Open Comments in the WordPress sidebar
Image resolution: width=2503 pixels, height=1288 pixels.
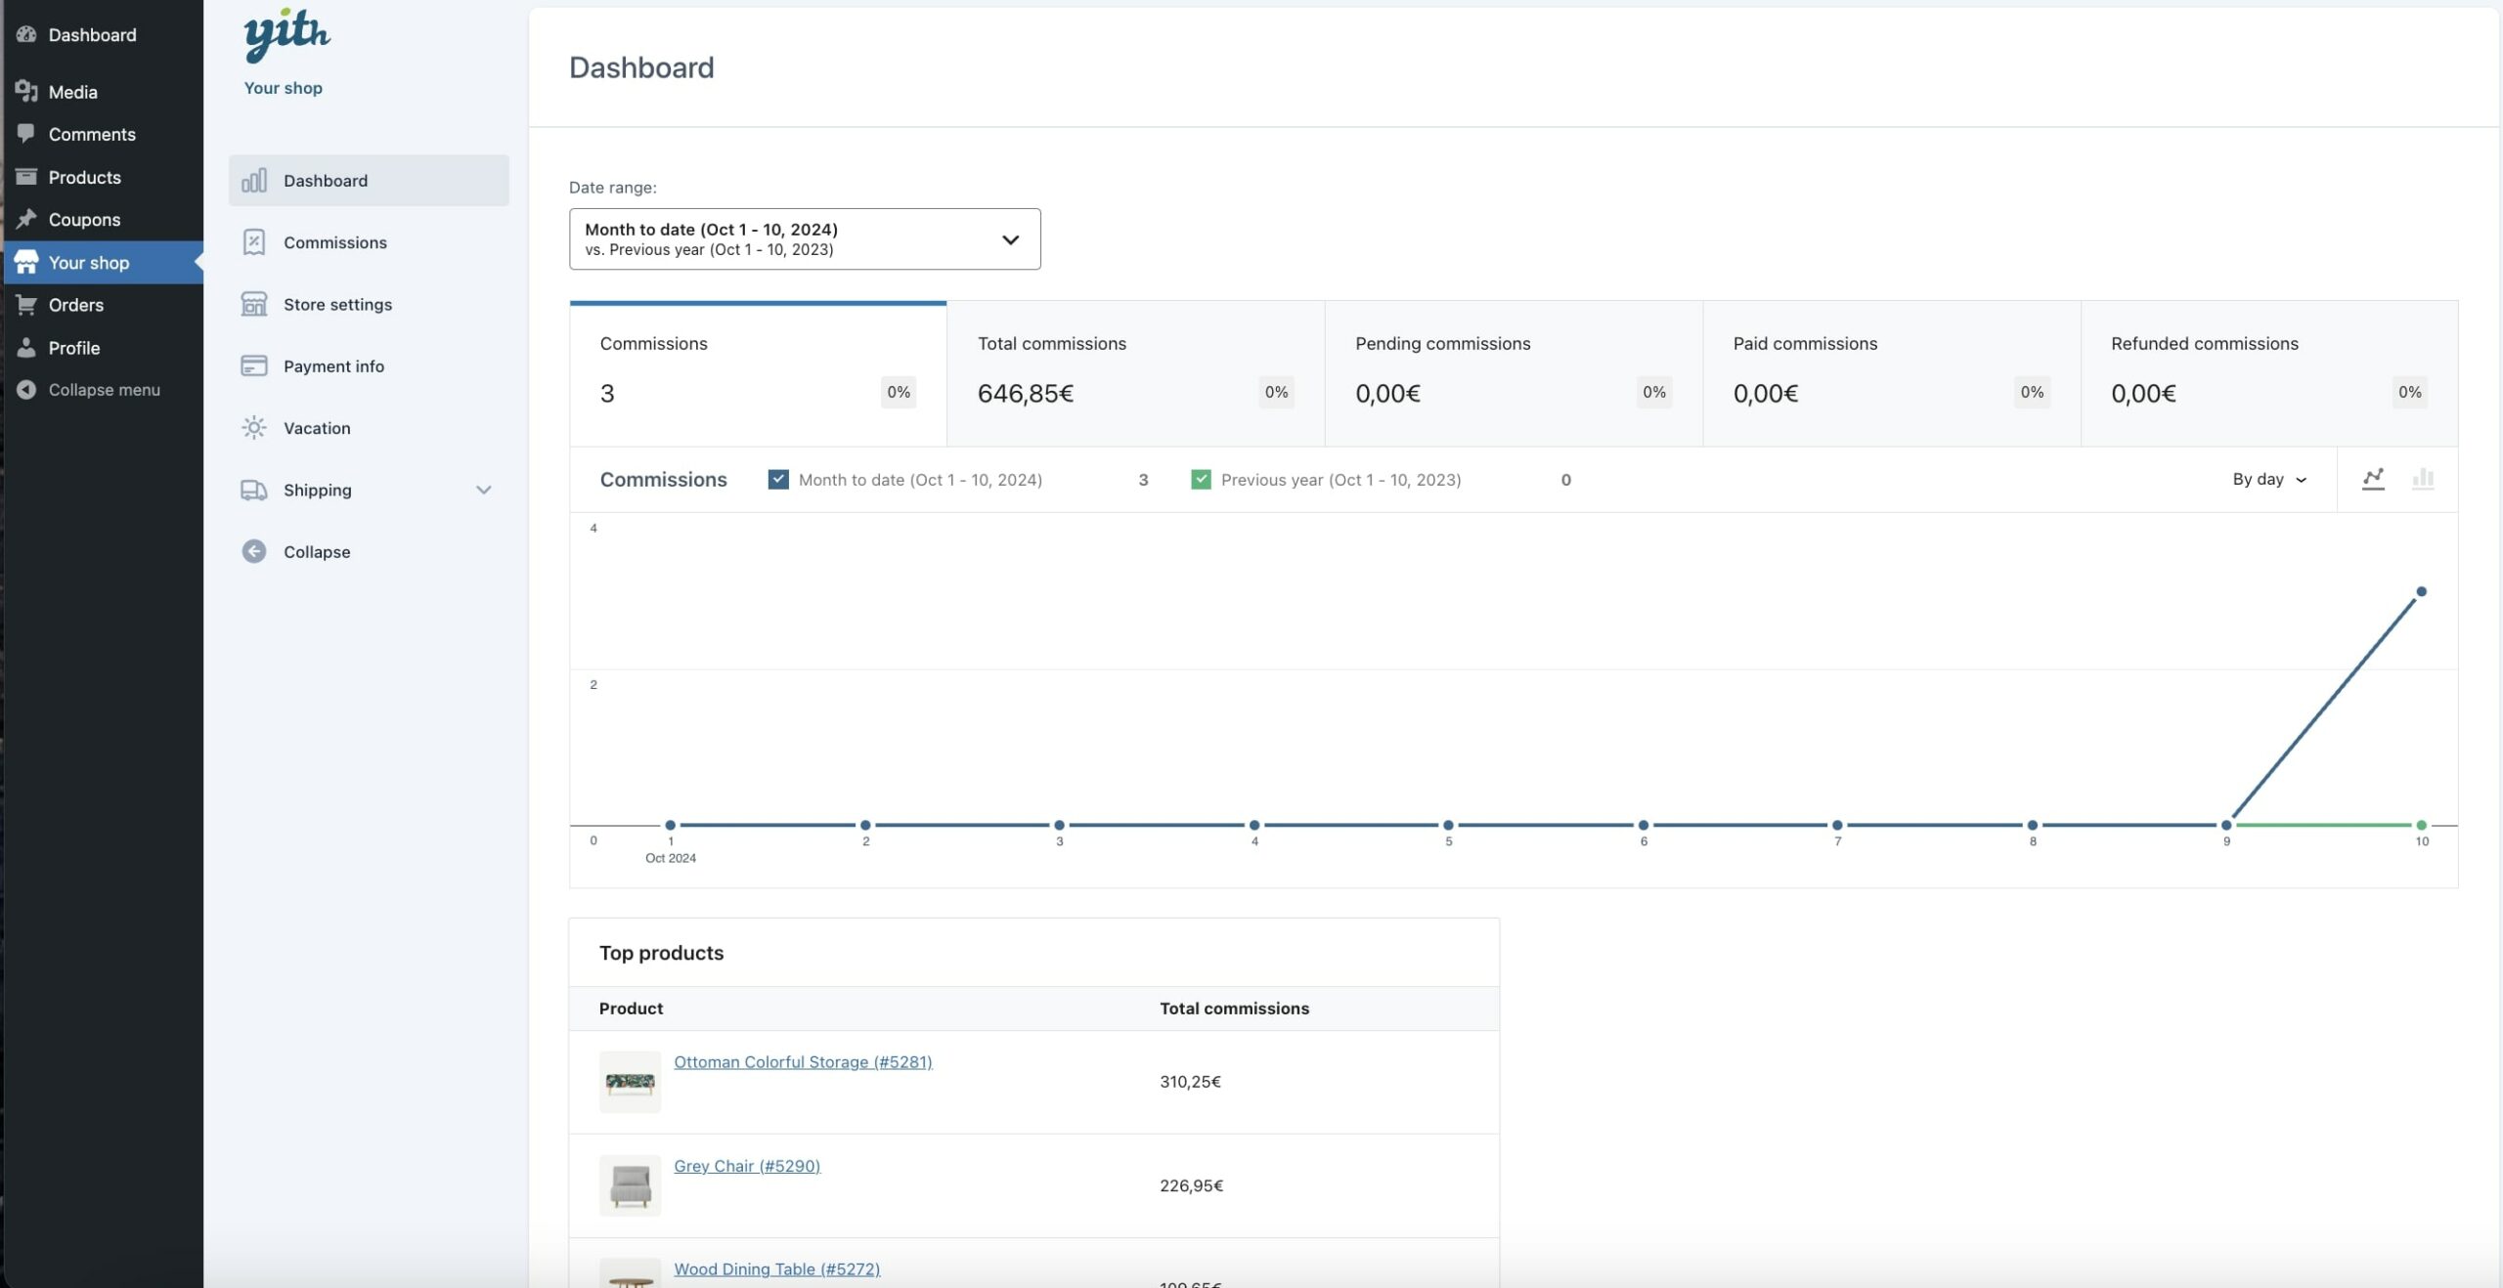[x=102, y=134]
